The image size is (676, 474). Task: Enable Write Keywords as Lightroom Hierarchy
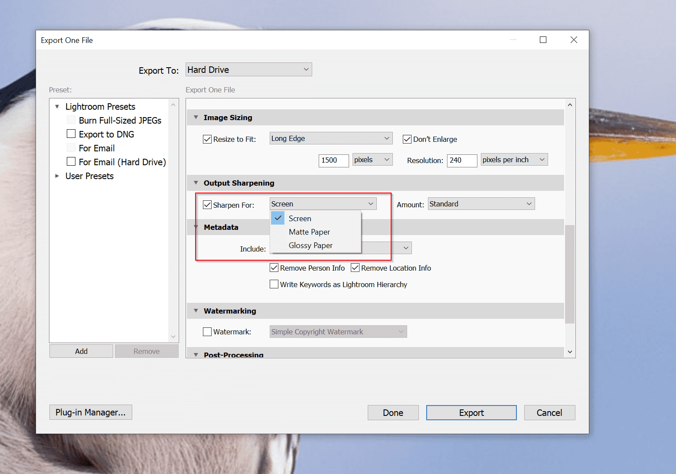pyautogui.click(x=274, y=284)
